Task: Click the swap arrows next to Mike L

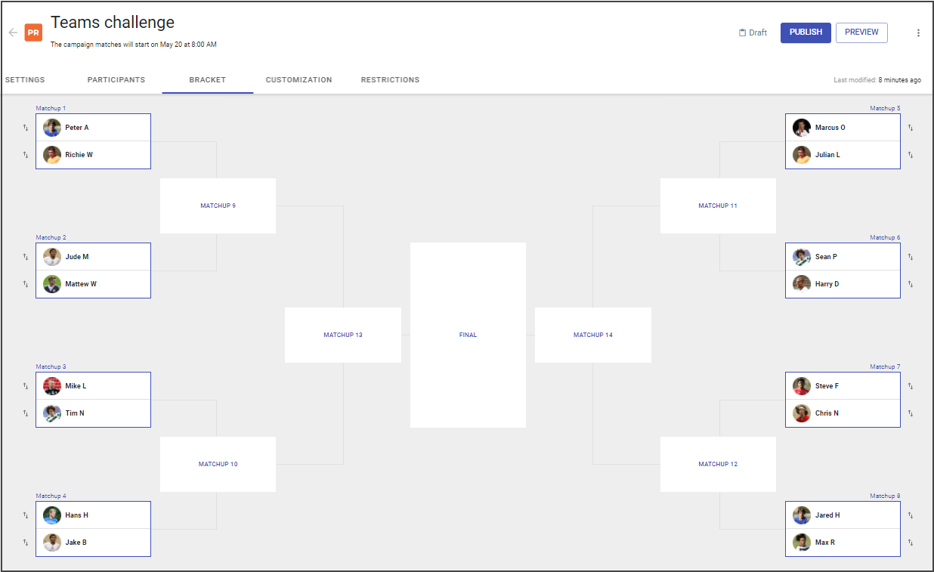Action: point(25,386)
